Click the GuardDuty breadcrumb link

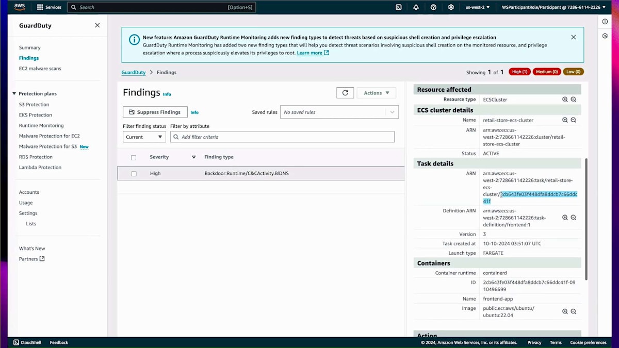[134, 72]
